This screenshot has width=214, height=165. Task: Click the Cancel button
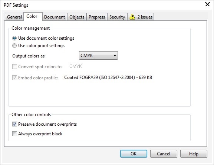tap(164, 154)
